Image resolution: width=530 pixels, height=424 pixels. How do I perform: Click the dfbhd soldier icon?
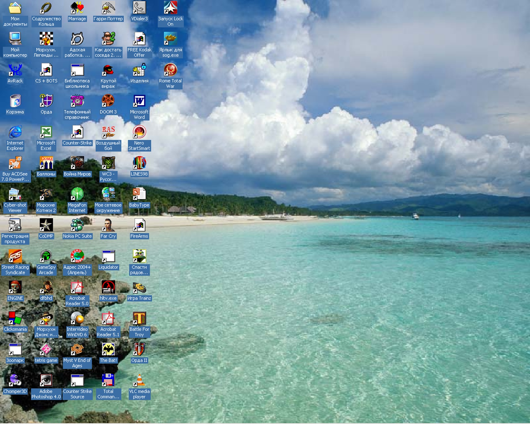coord(46,287)
